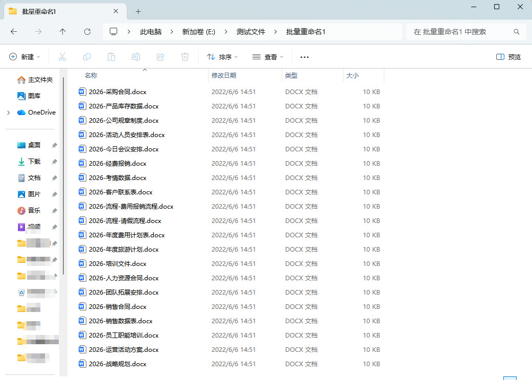The width and height of the screenshot is (532, 380).
Task: Select file 2026-人力资源合同.docx
Action: coord(124,278)
